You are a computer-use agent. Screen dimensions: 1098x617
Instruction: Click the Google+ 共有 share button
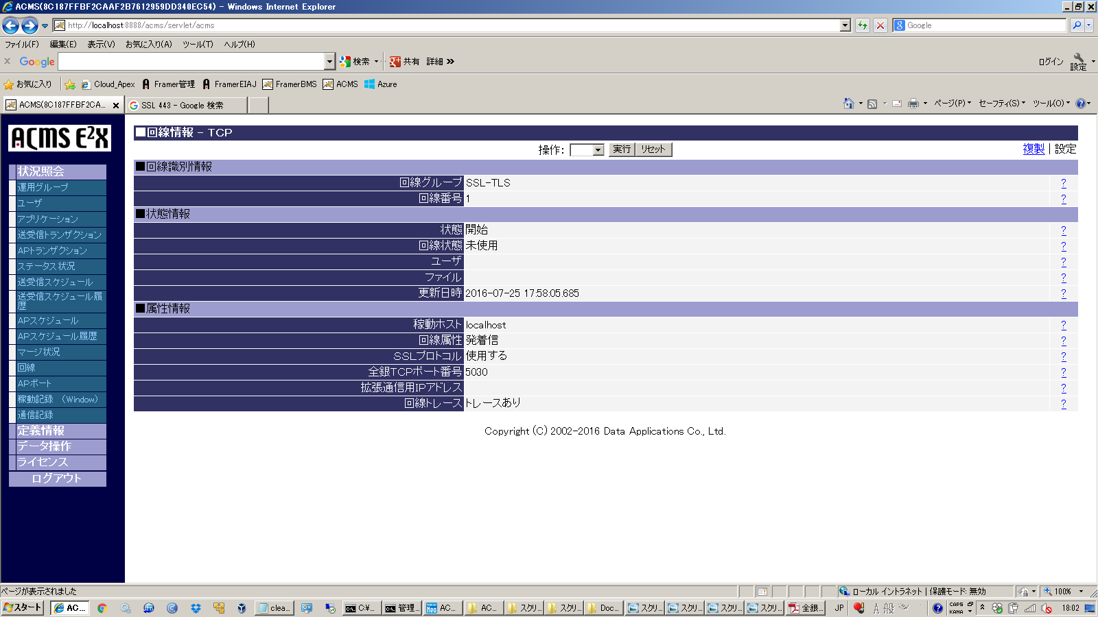pos(404,62)
